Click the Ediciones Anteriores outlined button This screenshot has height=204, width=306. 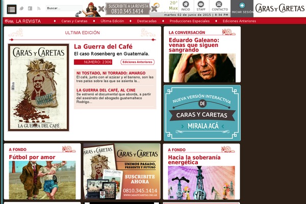pyautogui.click(x=137, y=62)
